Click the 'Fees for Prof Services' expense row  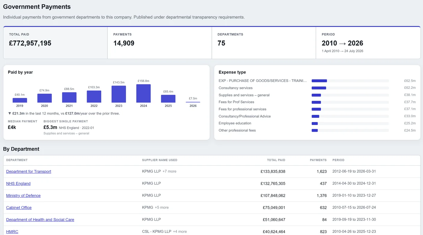point(317,102)
